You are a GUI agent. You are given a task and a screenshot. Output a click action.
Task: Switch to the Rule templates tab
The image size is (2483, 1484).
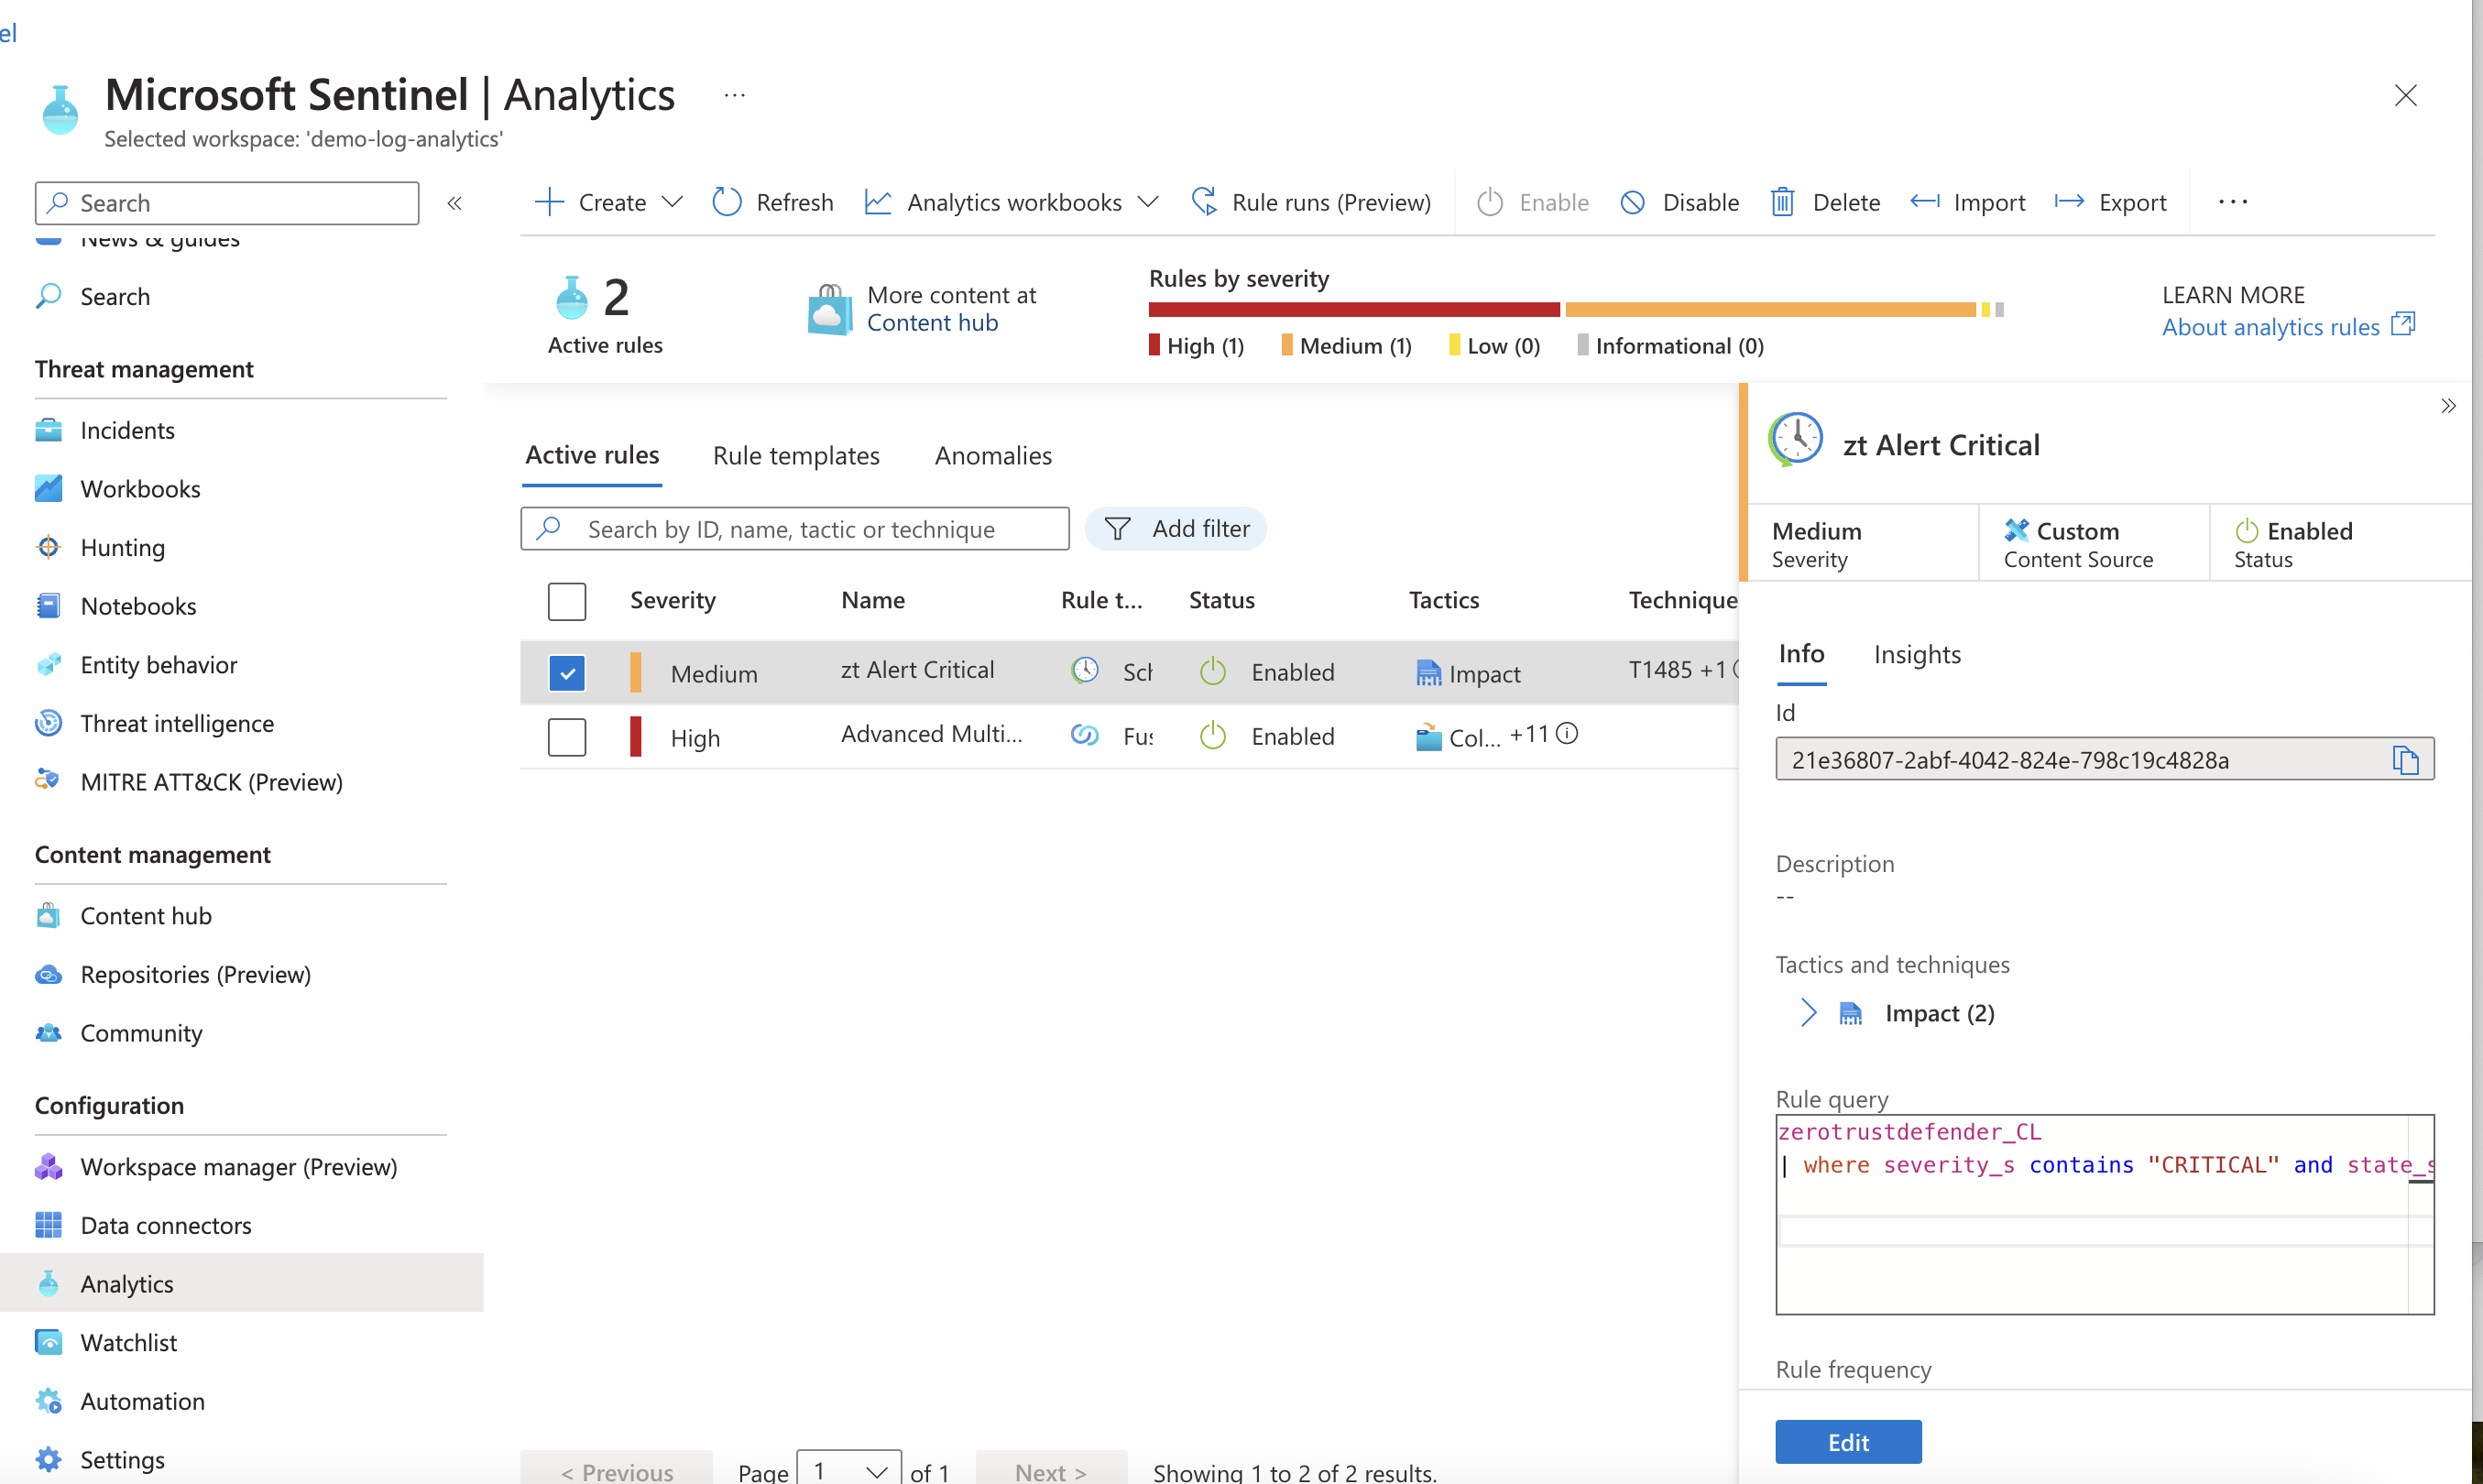point(796,455)
